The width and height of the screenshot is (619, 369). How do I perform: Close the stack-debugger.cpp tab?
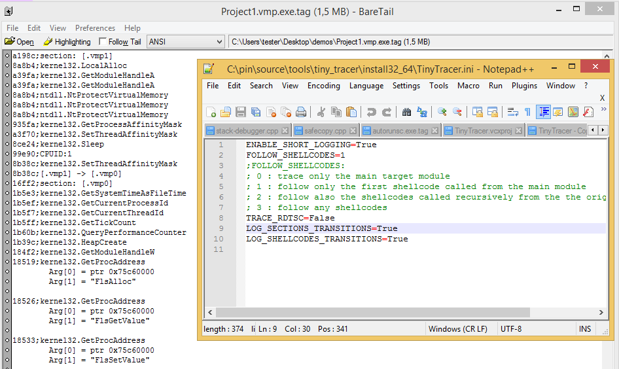click(x=285, y=131)
